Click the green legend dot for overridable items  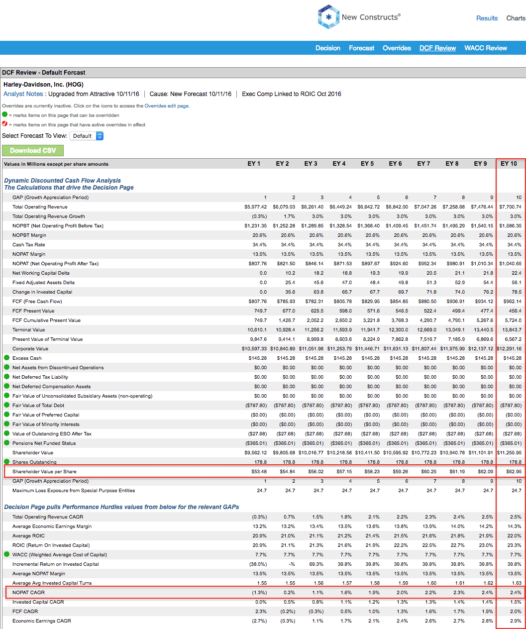pyautogui.click(x=5, y=114)
